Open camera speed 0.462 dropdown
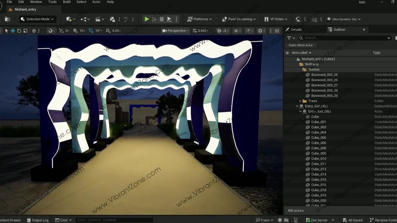This screenshot has height=223, width=397. pos(200,31)
